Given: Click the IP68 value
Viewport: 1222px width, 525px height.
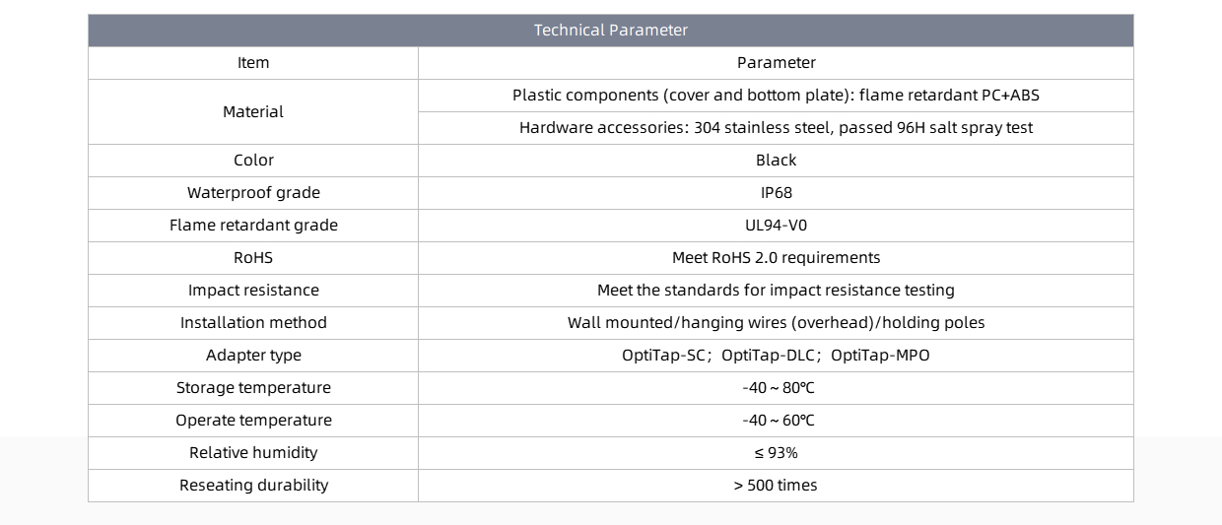Looking at the screenshot, I should point(777,193).
